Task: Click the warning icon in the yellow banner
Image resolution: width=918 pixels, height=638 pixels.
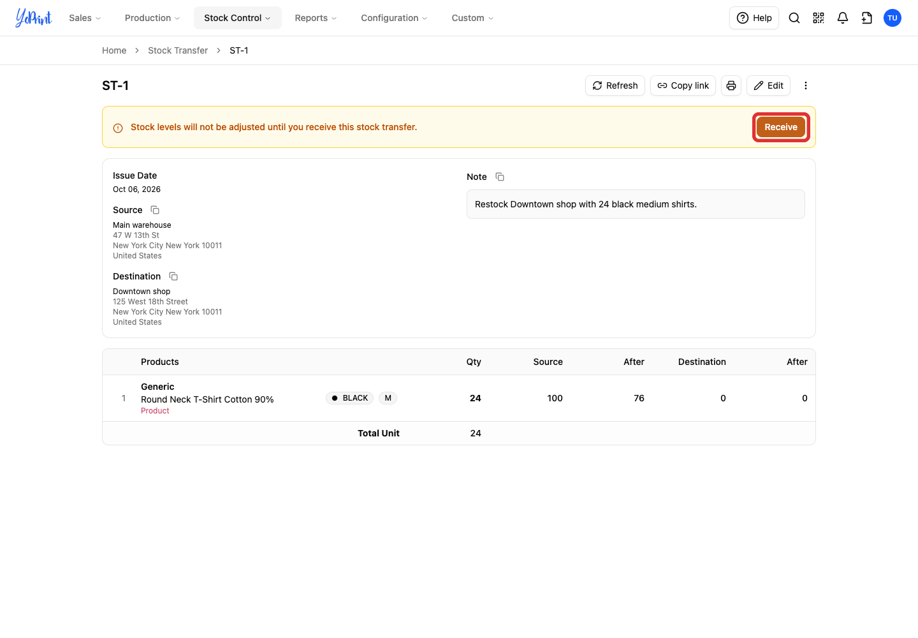Action: point(118,128)
